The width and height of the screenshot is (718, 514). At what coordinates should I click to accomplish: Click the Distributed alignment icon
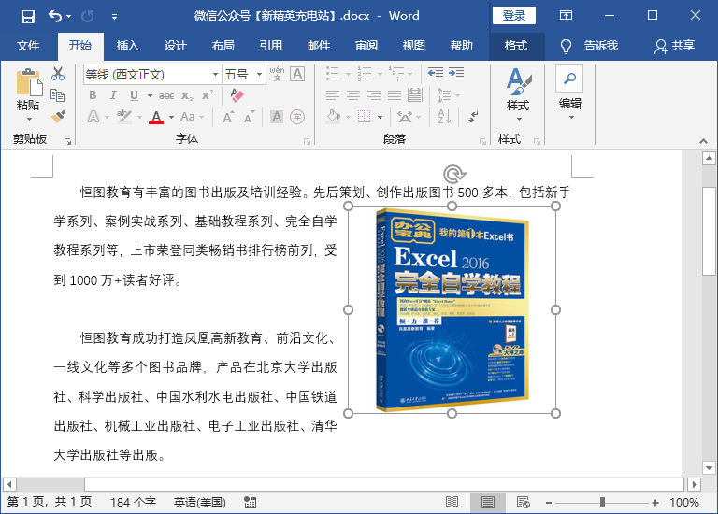(415, 95)
